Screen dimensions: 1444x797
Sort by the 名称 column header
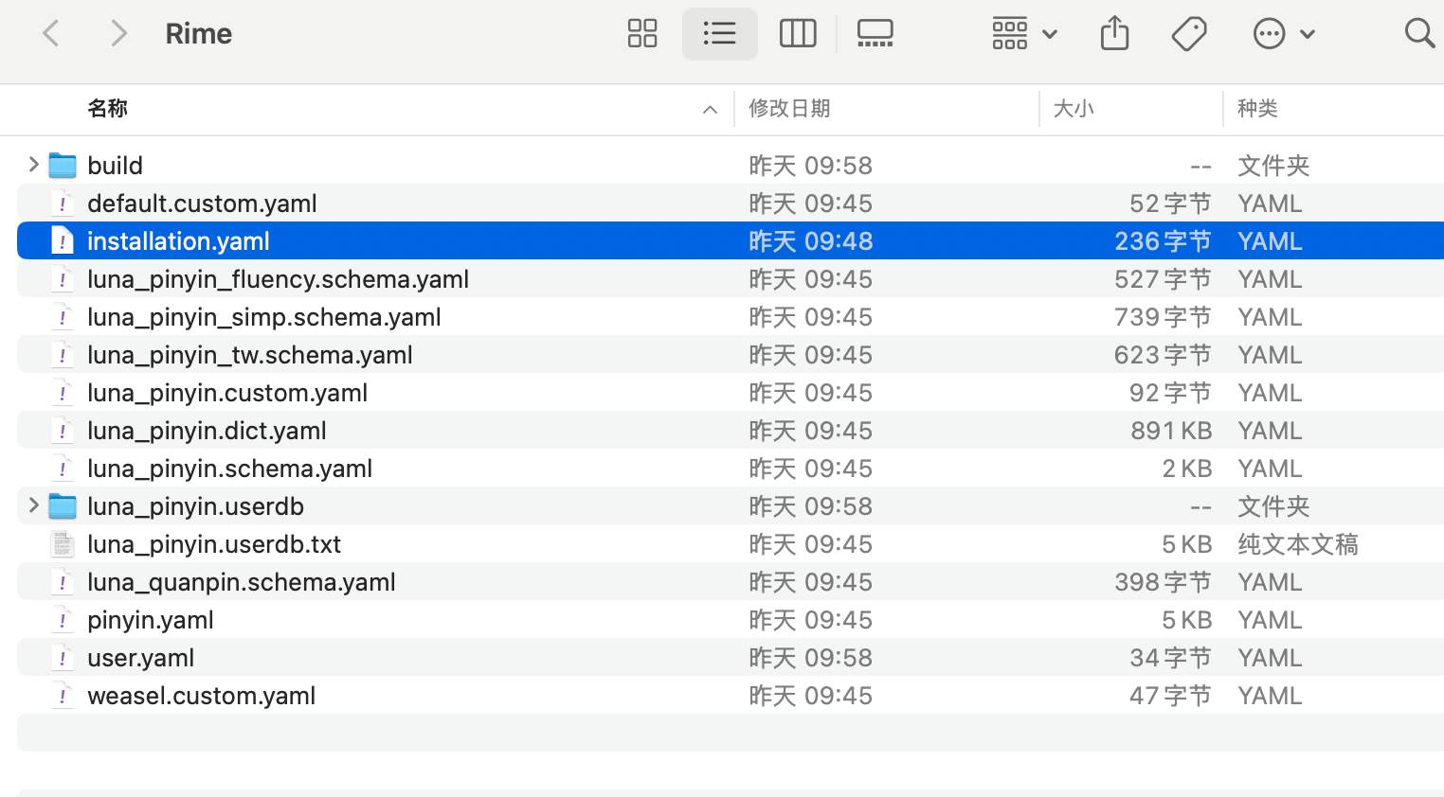(107, 109)
